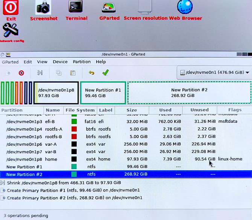Select the Shrink /dev/nvme0n1p8 pending operation

[x=64, y=183]
